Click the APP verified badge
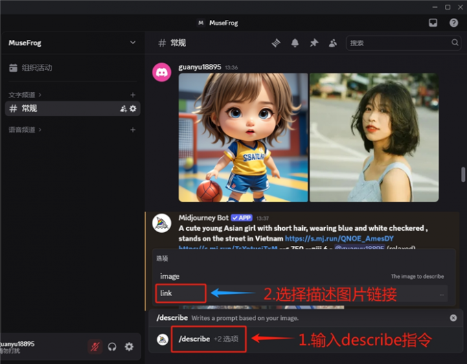 [242, 218]
